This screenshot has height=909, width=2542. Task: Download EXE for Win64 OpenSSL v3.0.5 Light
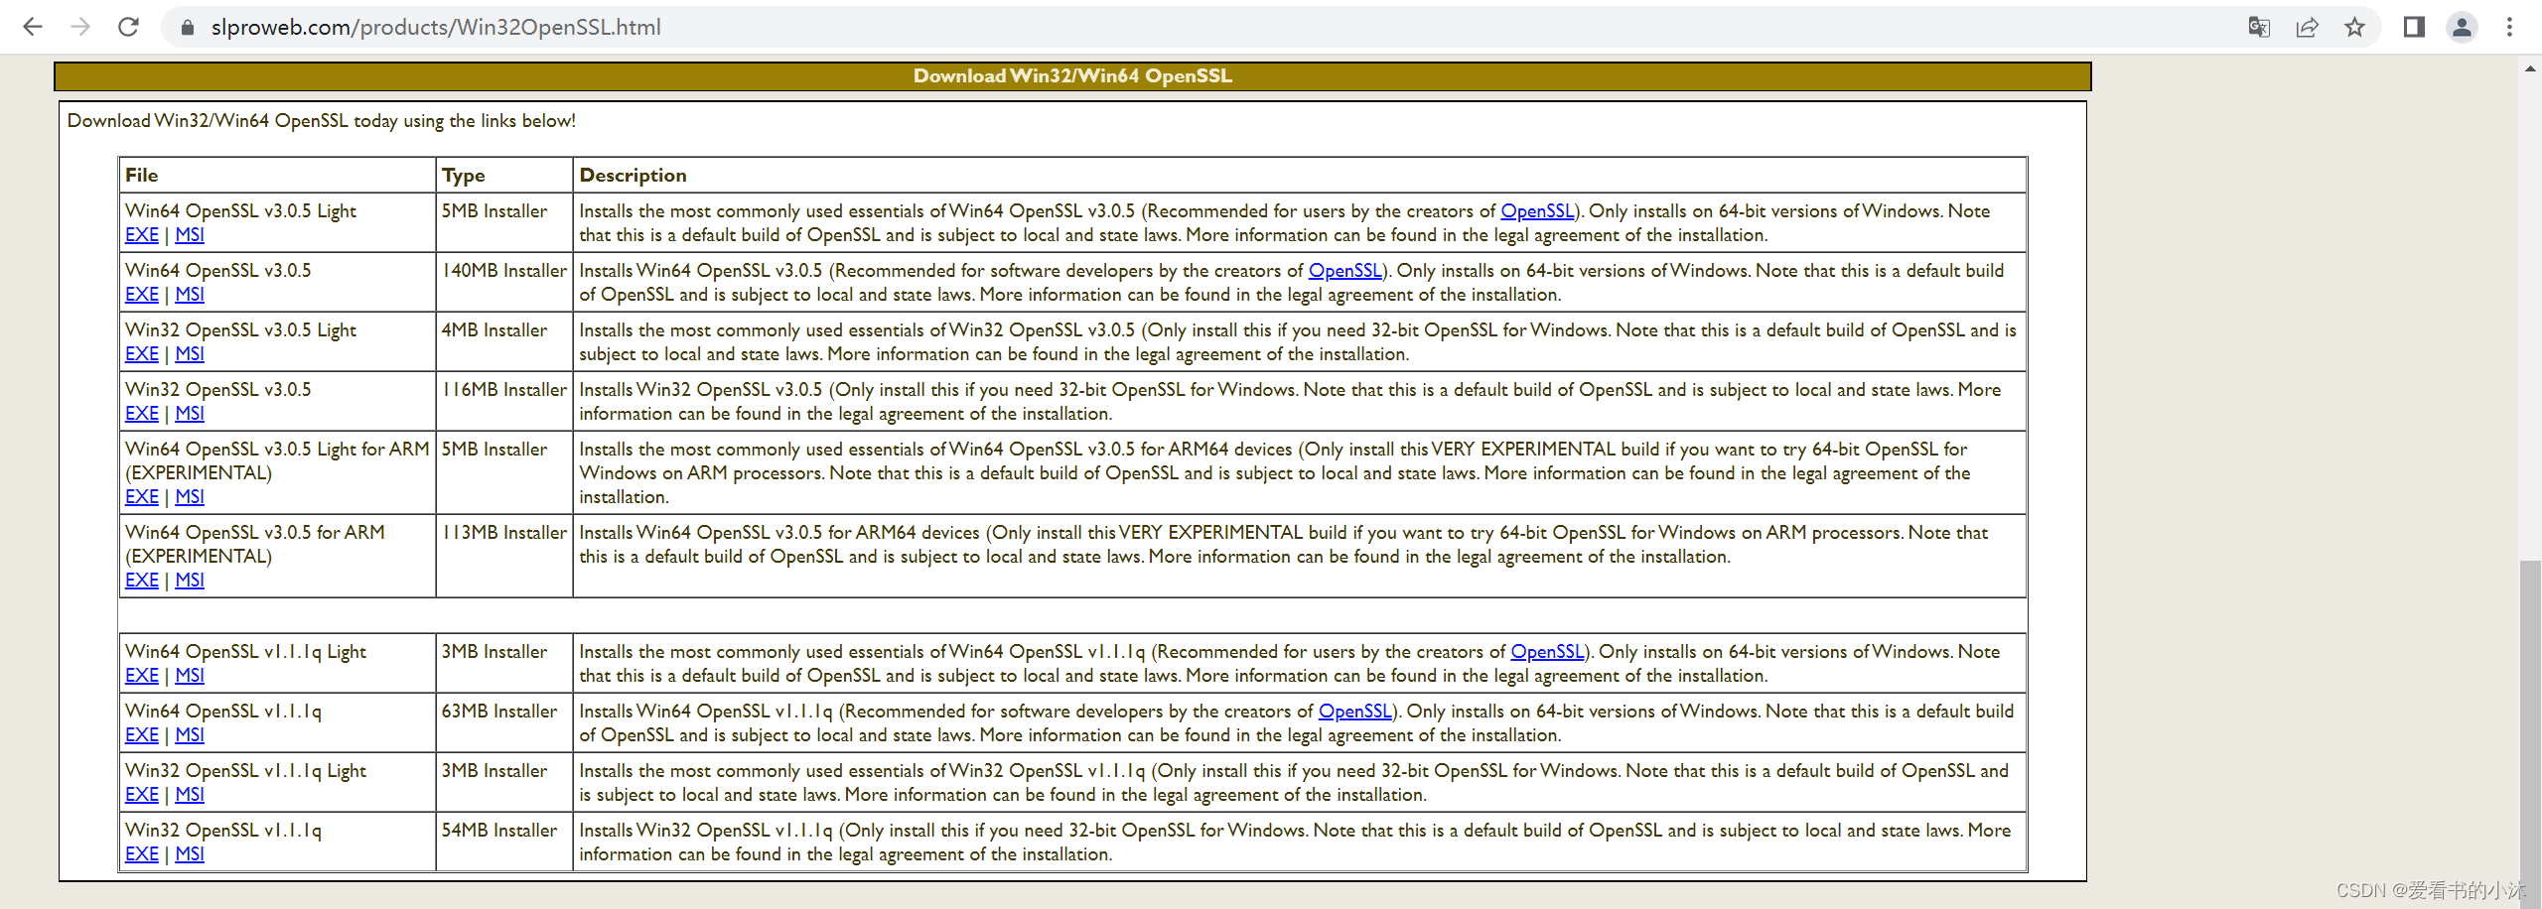click(142, 235)
